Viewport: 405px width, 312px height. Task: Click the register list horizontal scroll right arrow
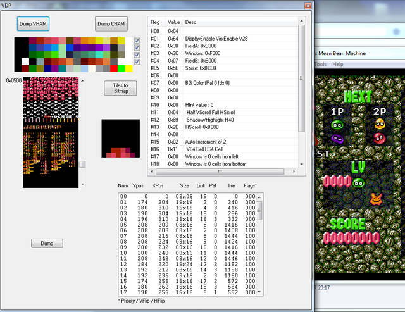tap(294, 172)
